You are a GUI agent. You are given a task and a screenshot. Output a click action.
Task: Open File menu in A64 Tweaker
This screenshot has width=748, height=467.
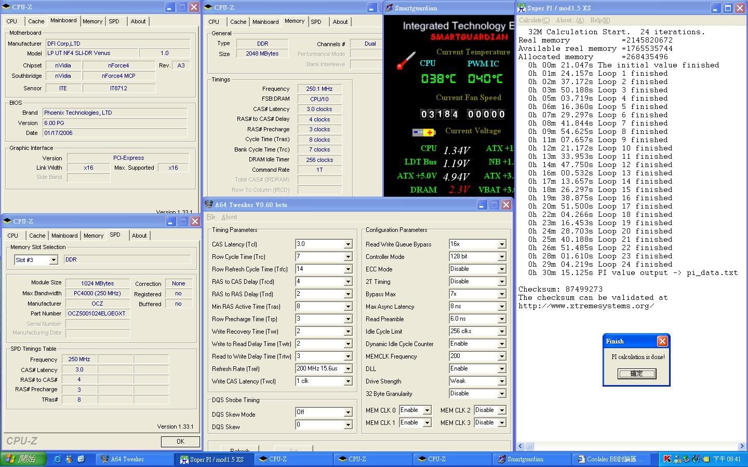[211, 217]
